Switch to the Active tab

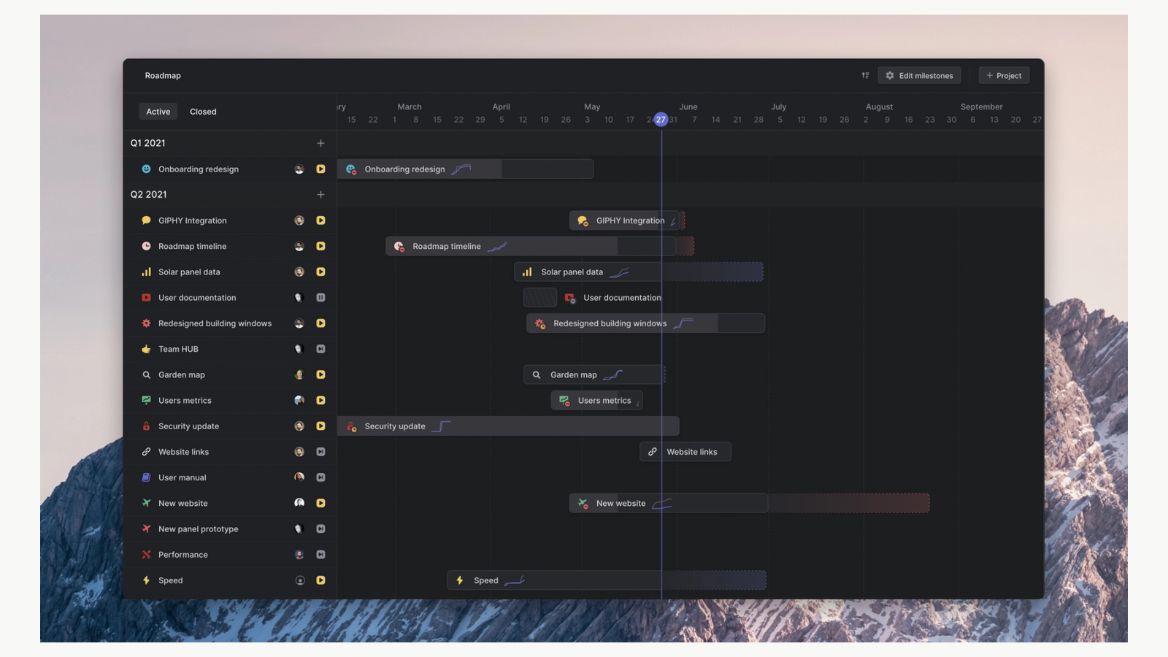(158, 112)
